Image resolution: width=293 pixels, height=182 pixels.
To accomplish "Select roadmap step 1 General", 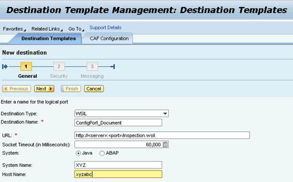I will pyautogui.click(x=26, y=66).
